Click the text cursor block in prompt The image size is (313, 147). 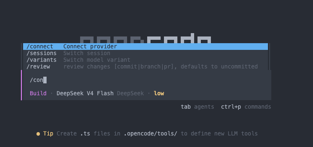45,80
